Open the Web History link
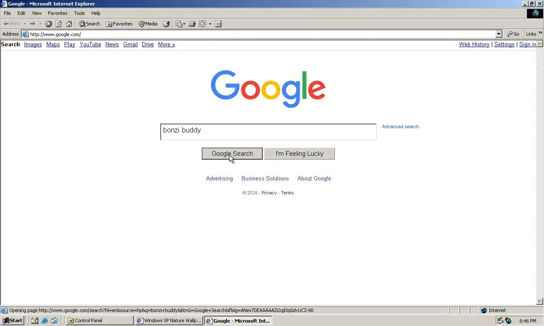This screenshot has height=326, width=544. (474, 44)
